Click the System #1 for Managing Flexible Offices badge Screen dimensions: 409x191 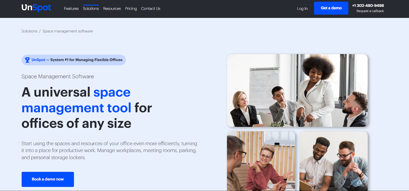point(74,60)
